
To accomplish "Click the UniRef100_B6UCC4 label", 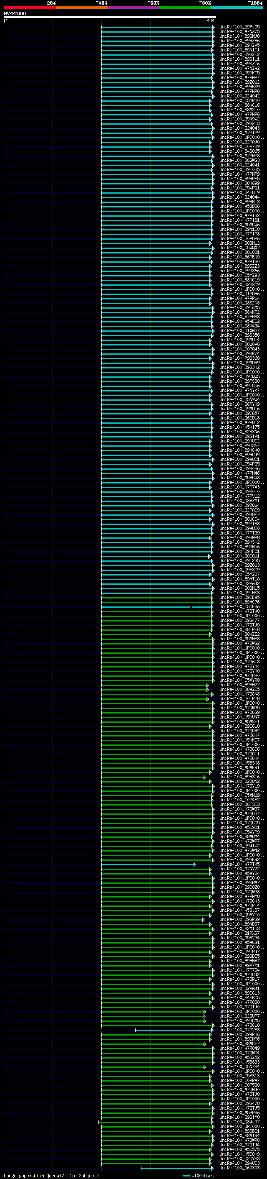I will 239,519.
